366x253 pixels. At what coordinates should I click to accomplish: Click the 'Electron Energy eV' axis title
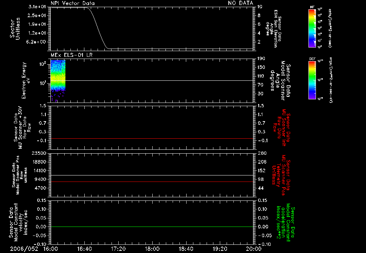tap(26, 80)
